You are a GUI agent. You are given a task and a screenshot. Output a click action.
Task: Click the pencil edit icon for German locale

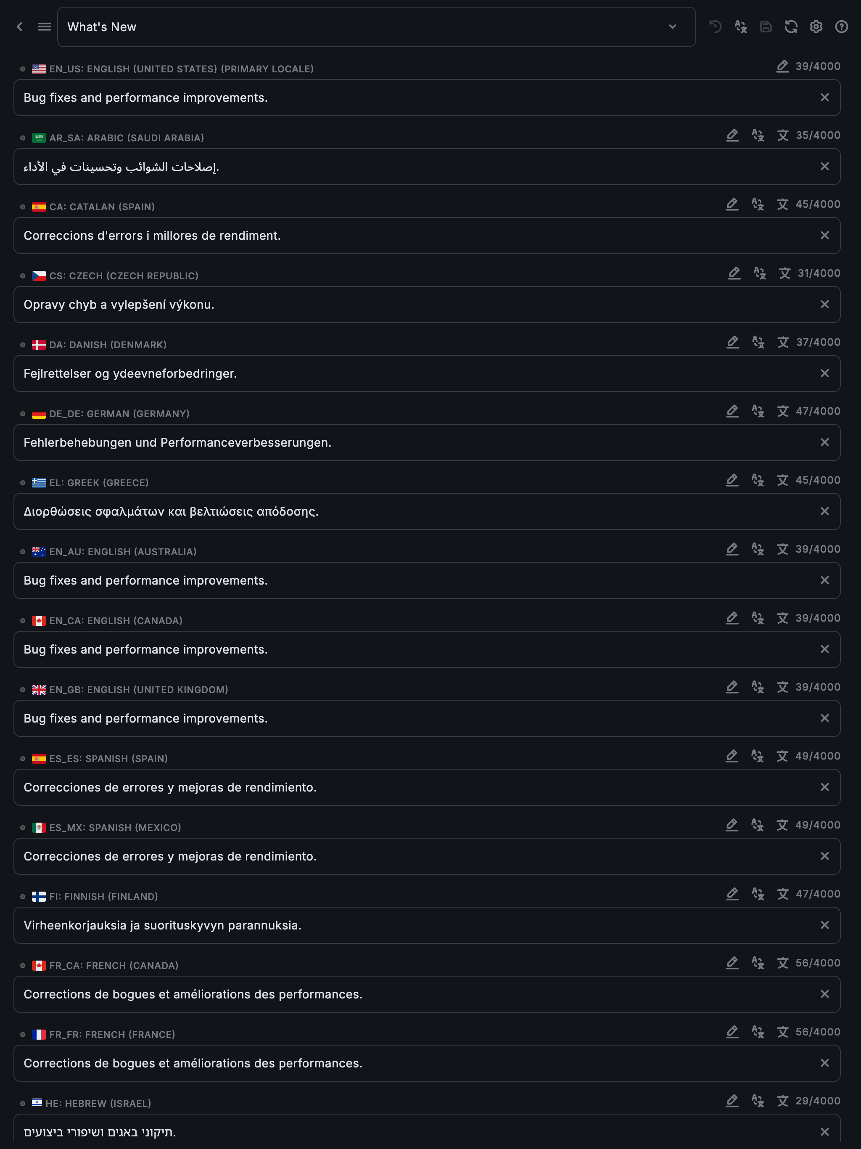point(732,411)
